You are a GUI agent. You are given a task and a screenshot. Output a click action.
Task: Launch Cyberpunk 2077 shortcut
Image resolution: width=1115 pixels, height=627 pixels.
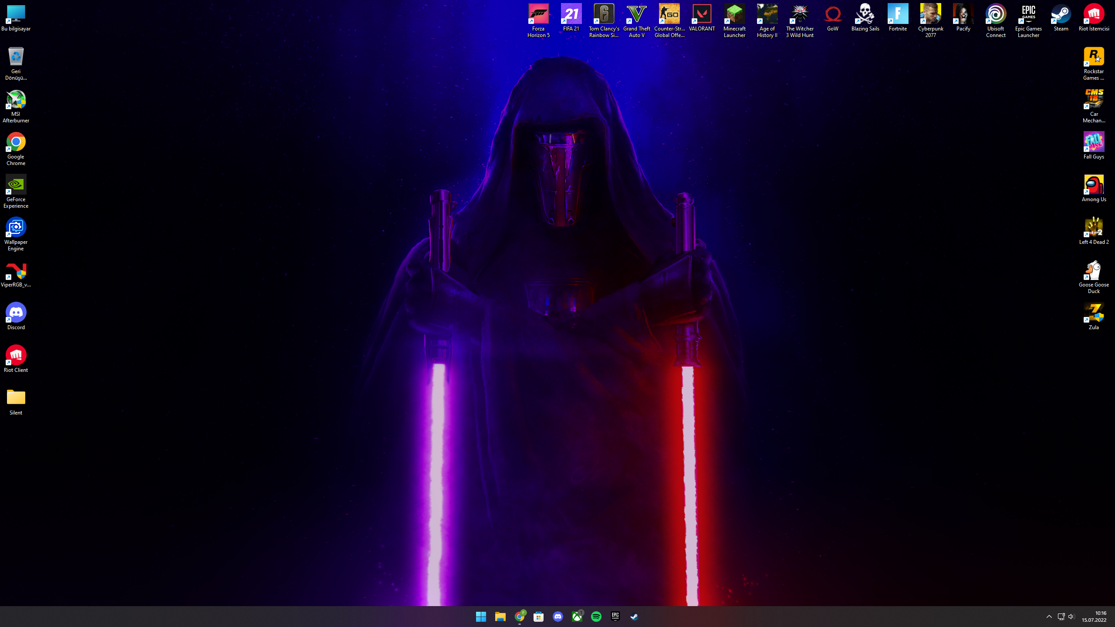point(930,21)
